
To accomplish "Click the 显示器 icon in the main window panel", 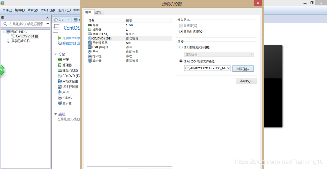I will pyautogui.click(x=59, y=103).
